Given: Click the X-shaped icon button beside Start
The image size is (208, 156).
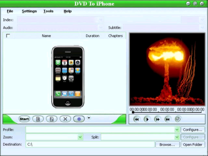Looking at the screenshot, I should point(65,119).
